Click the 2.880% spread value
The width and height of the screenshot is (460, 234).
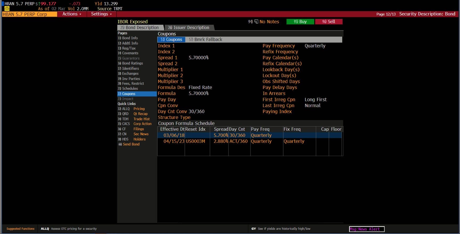pos(221,141)
